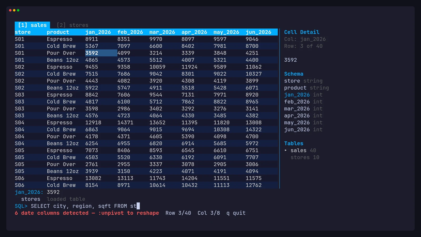The height and width of the screenshot is (237, 421).
Task: Click 'stores loaded table' message line
Action: pyautogui.click(x=53, y=199)
